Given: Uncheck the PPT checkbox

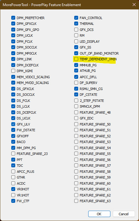Looking at the screenshot, I should 13,160.
